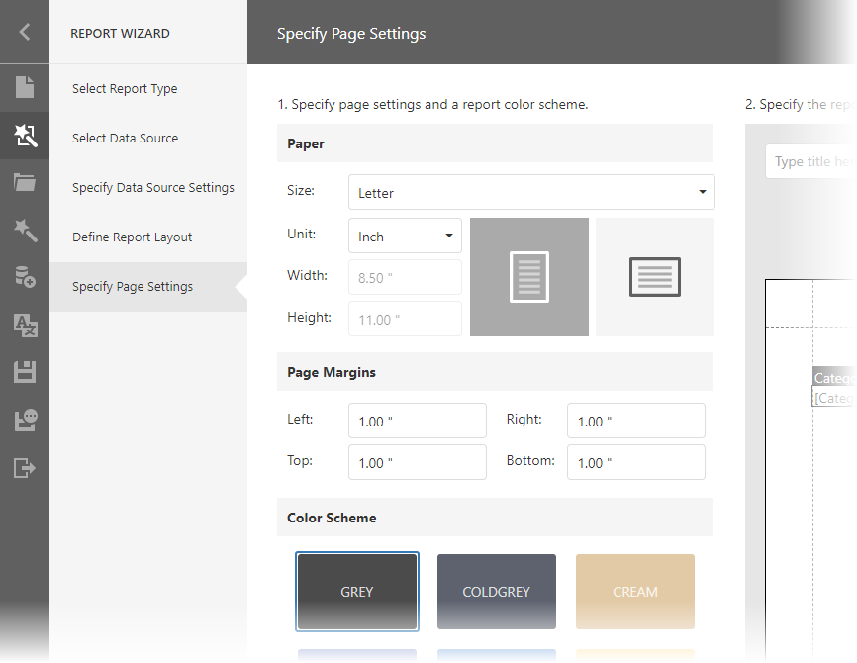Image resolution: width=857 pixels, height=663 pixels.
Task: Go to Define Report Layout step
Action: point(133,237)
